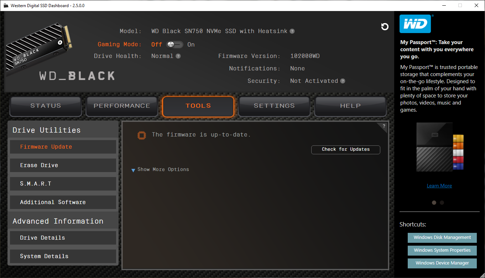Click the refresh icon at top

pos(385,27)
